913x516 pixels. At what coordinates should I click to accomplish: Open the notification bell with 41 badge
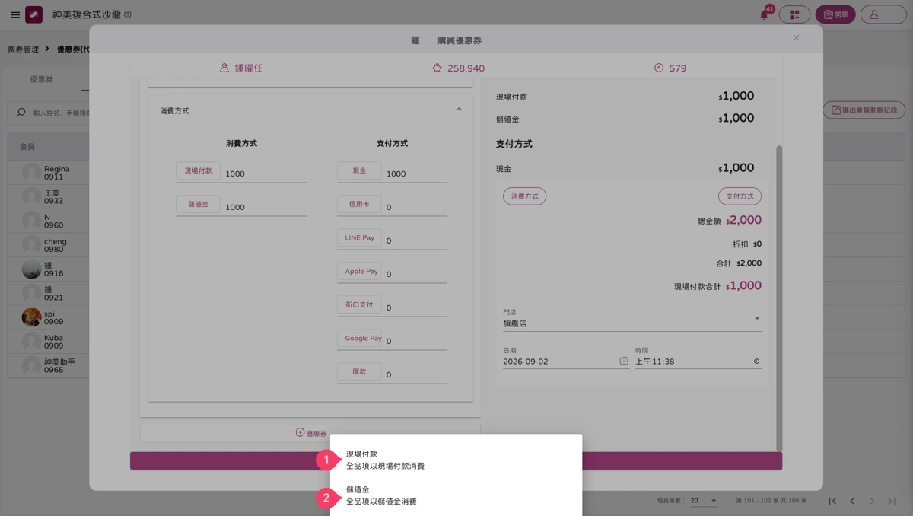click(765, 14)
